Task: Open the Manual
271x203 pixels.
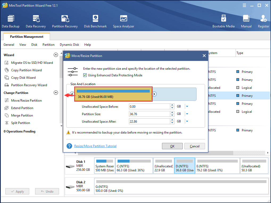Action: [246, 22]
